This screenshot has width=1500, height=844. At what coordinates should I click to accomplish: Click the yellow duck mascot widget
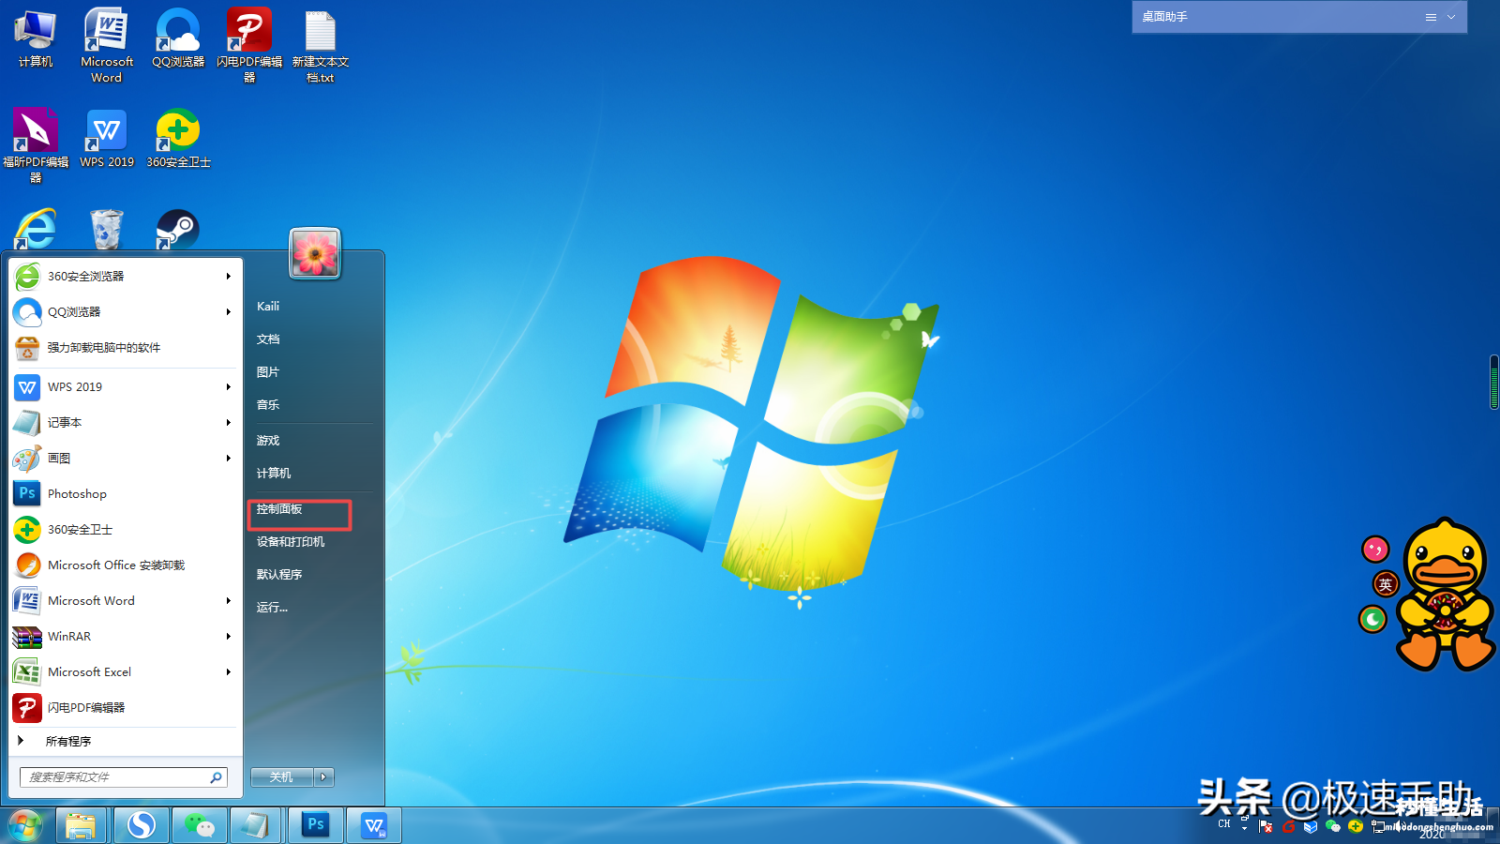(1446, 595)
